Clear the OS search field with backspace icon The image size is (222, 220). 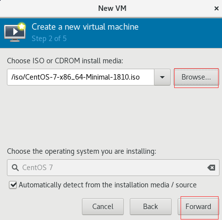coord(211,168)
